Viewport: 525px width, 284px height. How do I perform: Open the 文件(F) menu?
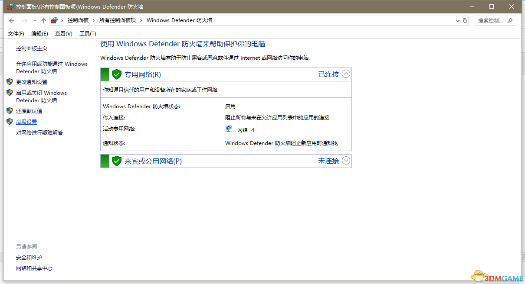(16, 34)
